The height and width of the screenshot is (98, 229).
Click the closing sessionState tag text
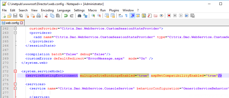coord(41,46)
